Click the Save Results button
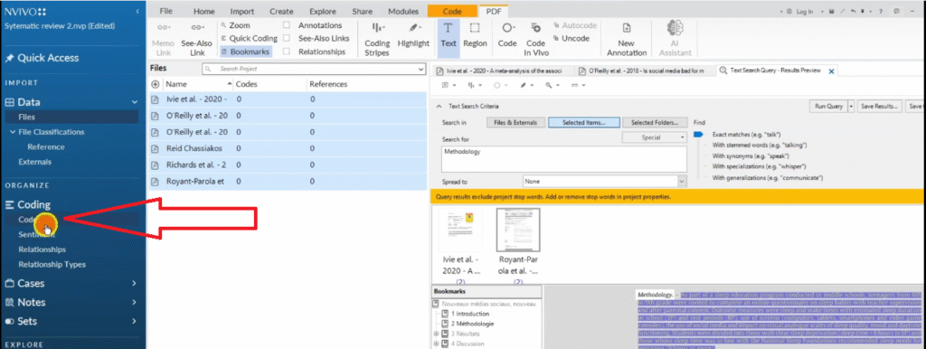This screenshot has height=349, width=926. point(880,107)
